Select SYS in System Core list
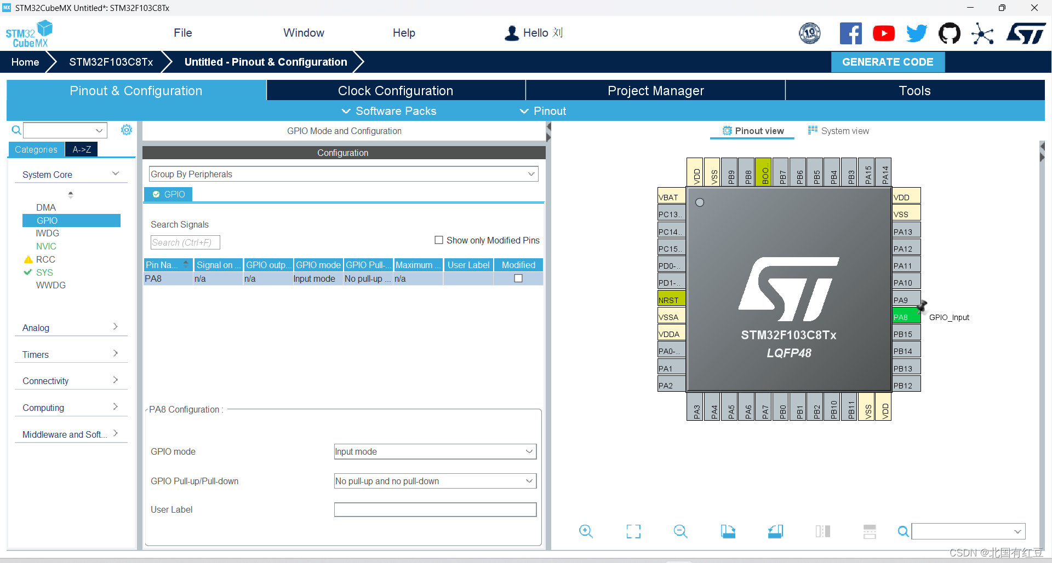Viewport: 1052px width, 563px height. (x=44, y=272)
